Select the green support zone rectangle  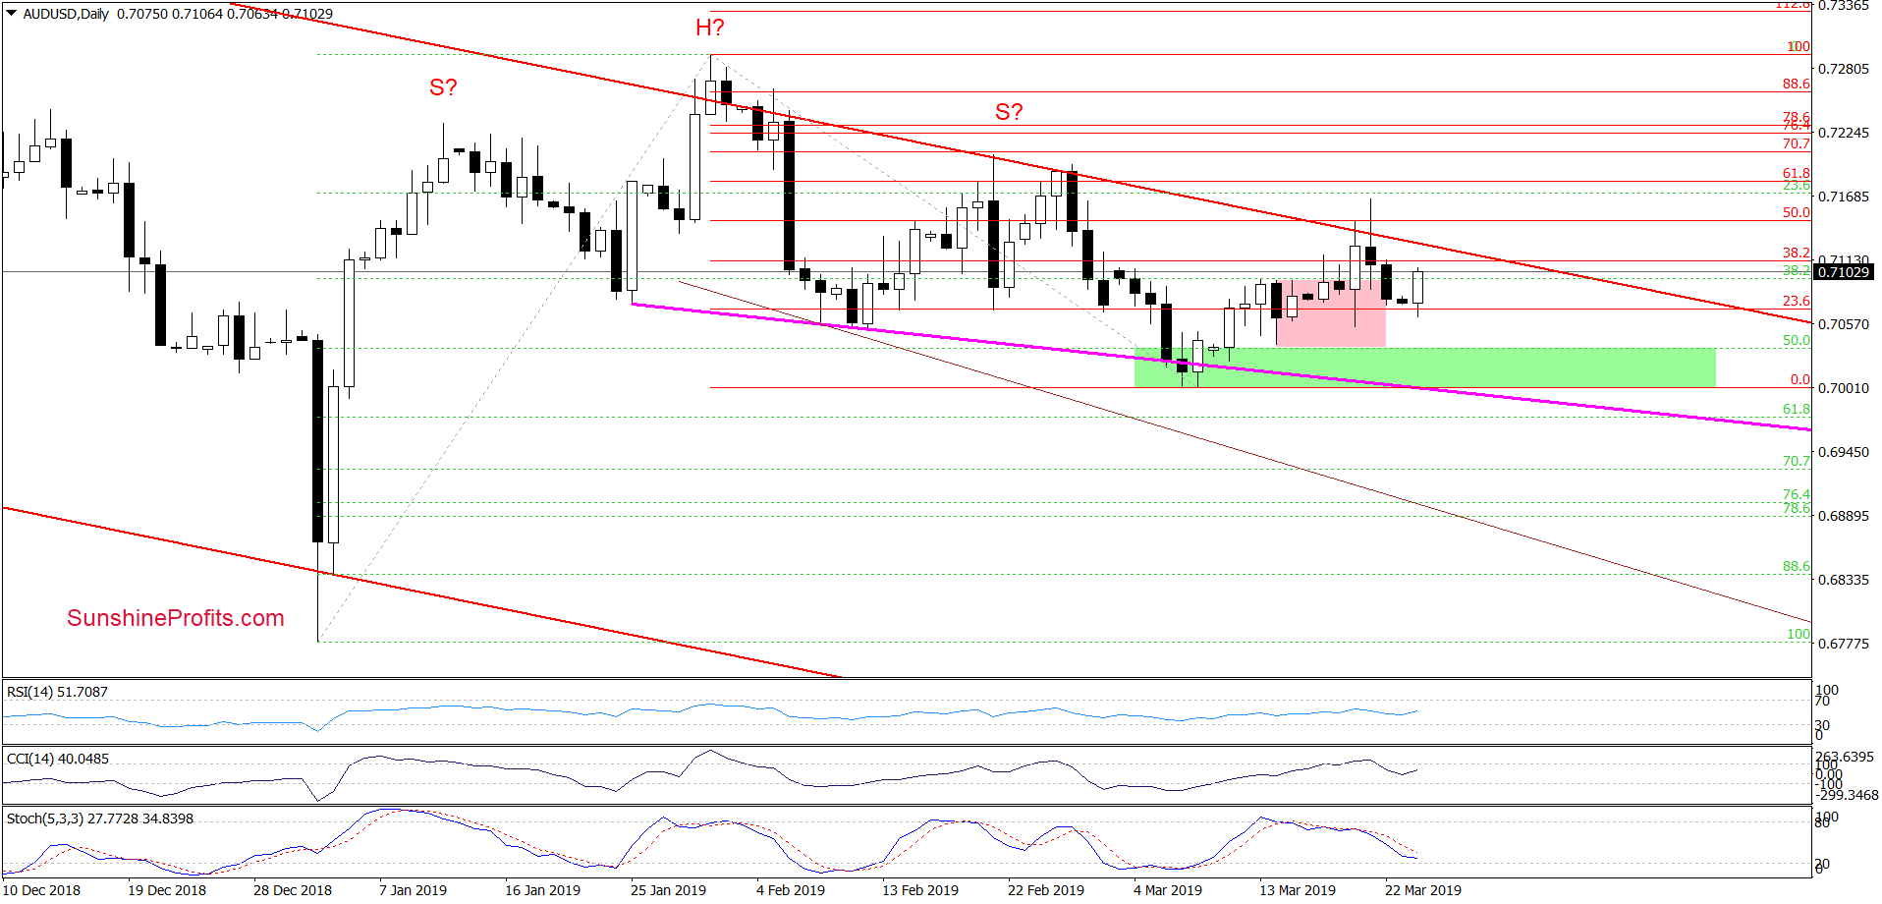(1425, 367)
